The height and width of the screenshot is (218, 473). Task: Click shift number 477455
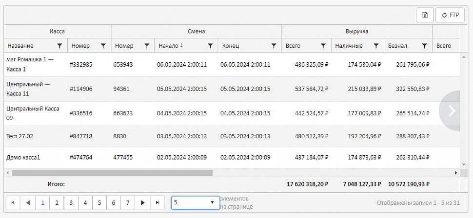[123, 158]
